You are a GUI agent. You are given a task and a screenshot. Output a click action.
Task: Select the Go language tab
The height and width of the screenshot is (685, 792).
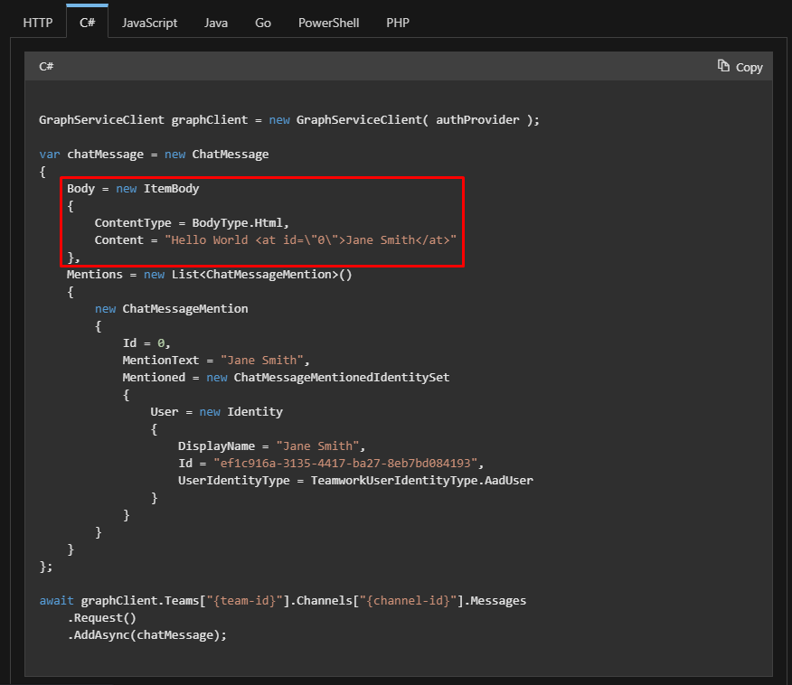pyautogui.click(x=262, y=22)
